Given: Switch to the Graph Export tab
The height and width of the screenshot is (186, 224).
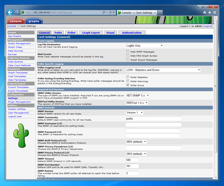Looking at the screenshot, I should coord(91,33).
